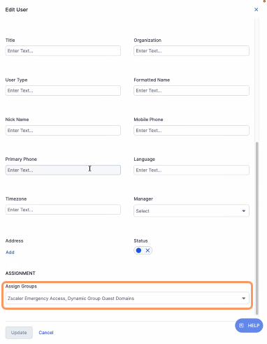Click the Assign Groups label
Viewport: 267px width, 344px height.
[x=21, y=286]
